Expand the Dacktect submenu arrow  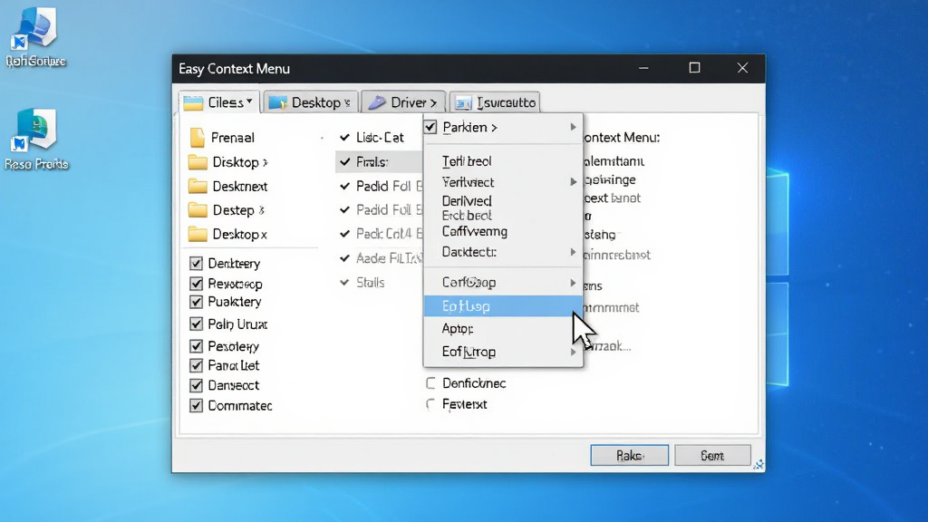tap(573, 252)
